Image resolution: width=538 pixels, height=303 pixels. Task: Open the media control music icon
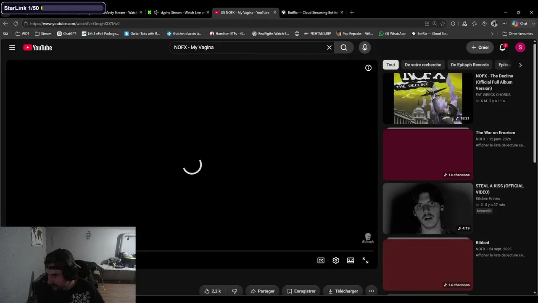point(464,24)
